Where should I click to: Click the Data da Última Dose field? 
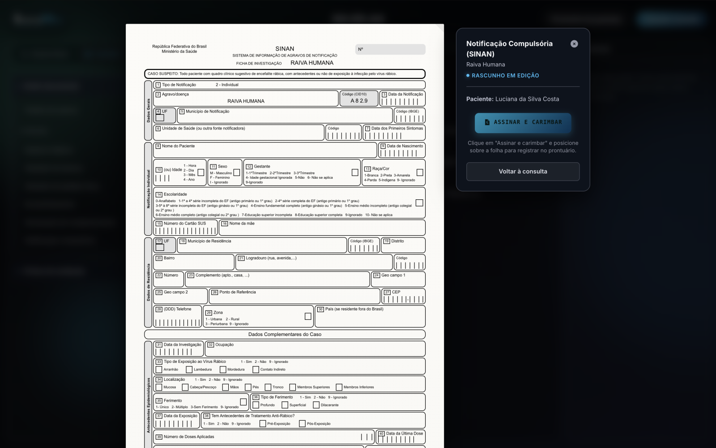(x=401, y=437)
